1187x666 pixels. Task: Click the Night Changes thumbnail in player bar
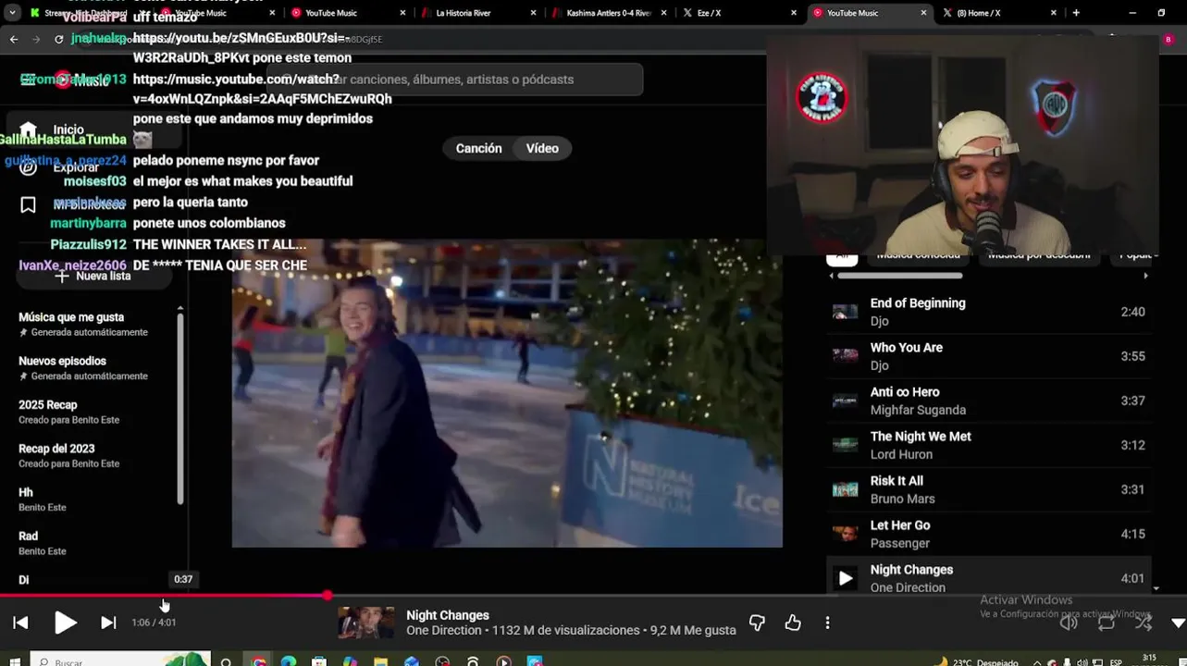pos(366,623)
